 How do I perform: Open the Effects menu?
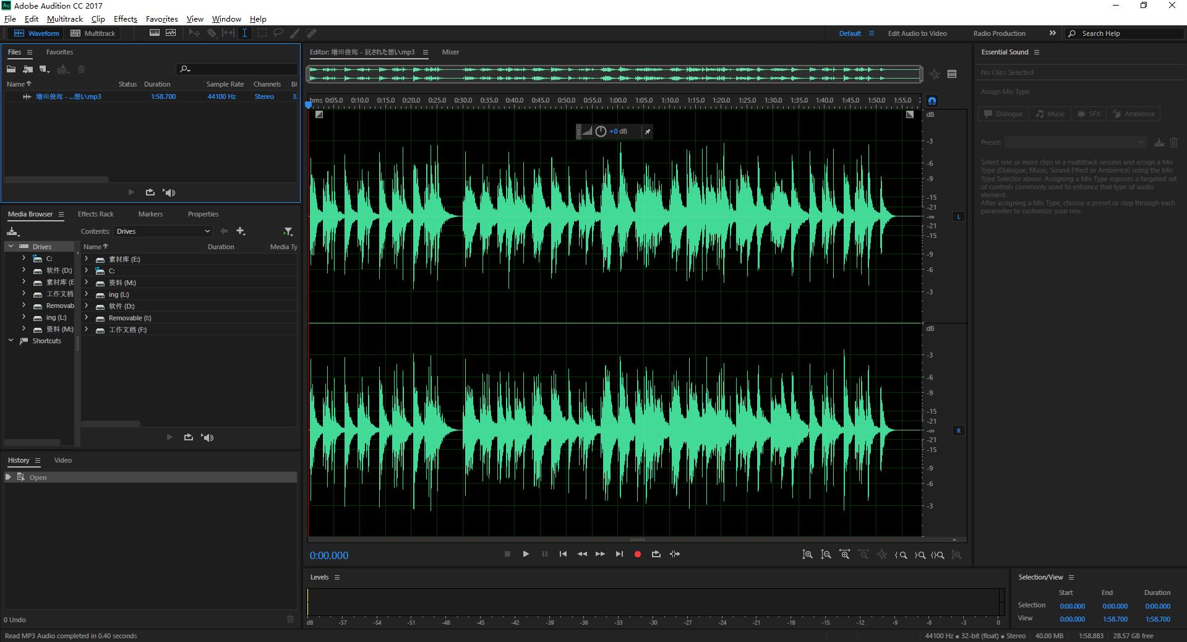point(125,19)
